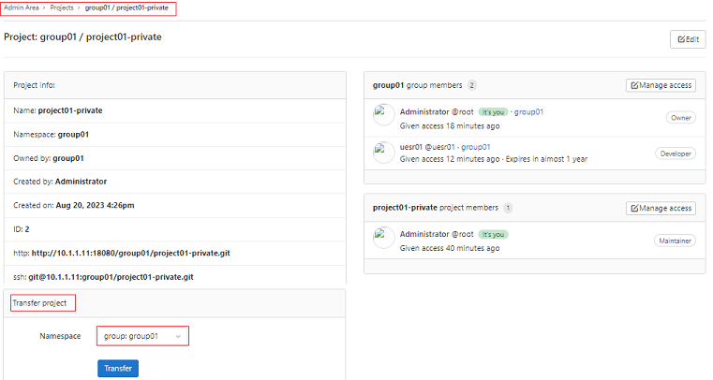Click the Edit project button

tap(688, 39)
